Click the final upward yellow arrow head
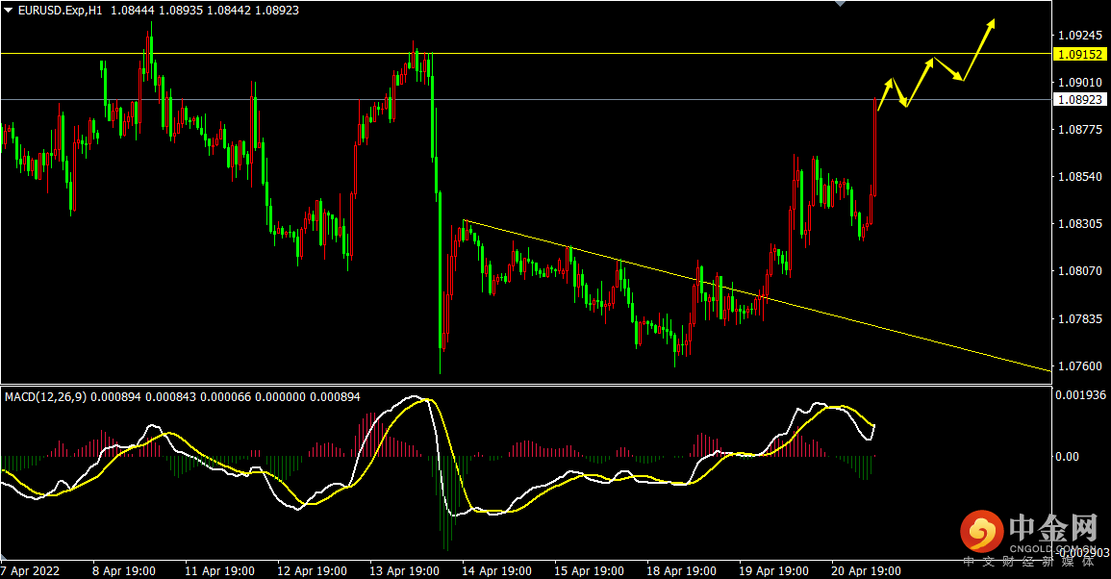1111x579 pixels. click(991, 24)
